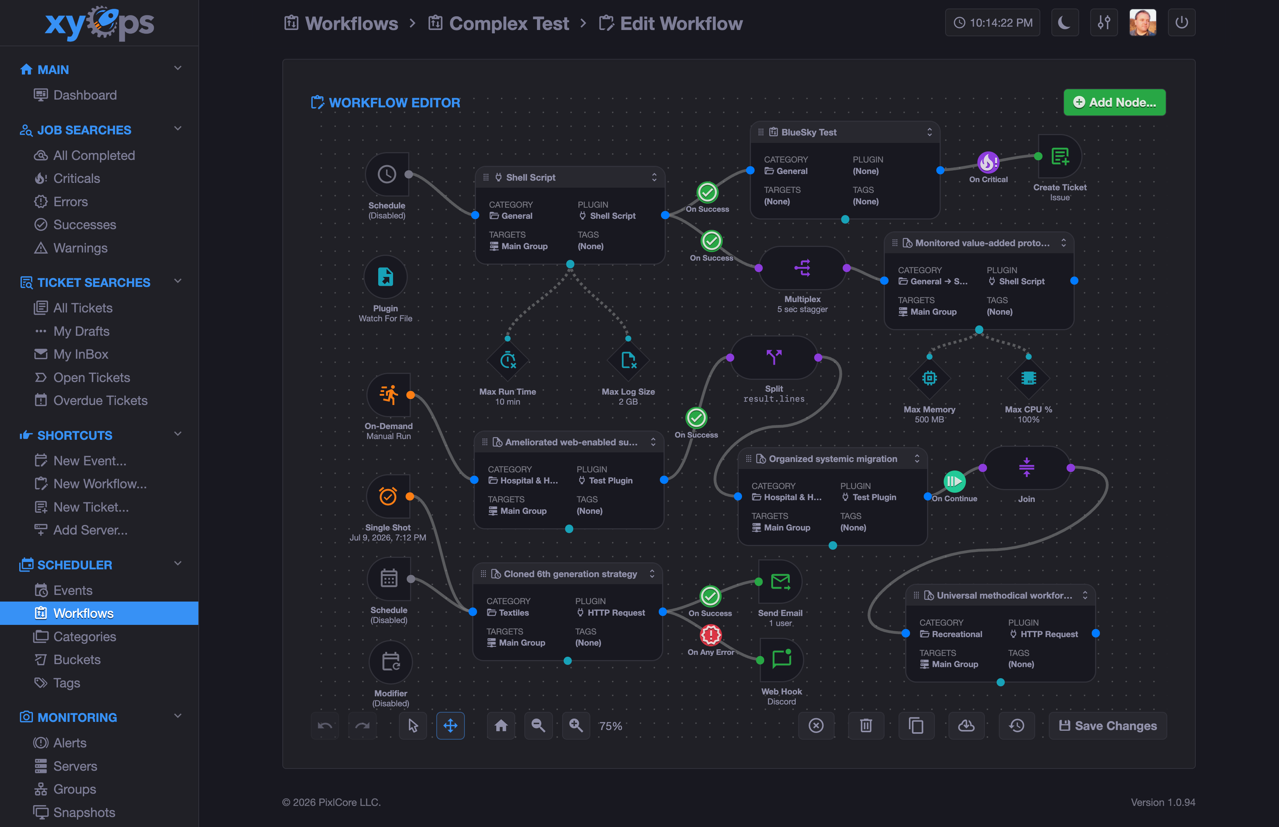Open All Completed job search

99,155
